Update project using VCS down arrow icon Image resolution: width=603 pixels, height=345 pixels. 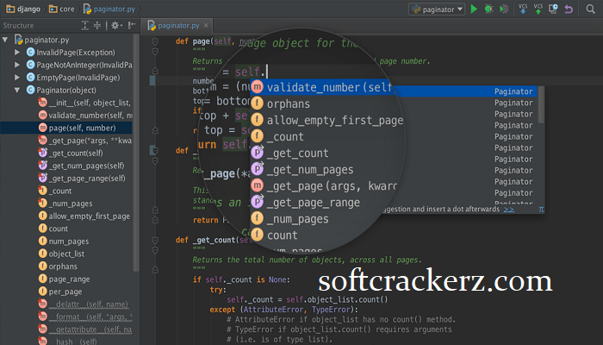pos(523,9)
